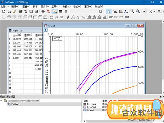Click the open-template folder icon
Image resolution: width=164 pixels, height=123 pixels.
point(20,11)
